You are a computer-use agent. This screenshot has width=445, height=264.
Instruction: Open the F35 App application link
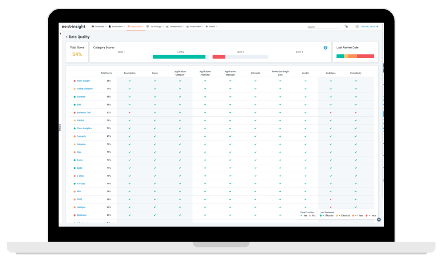point(81,184)
